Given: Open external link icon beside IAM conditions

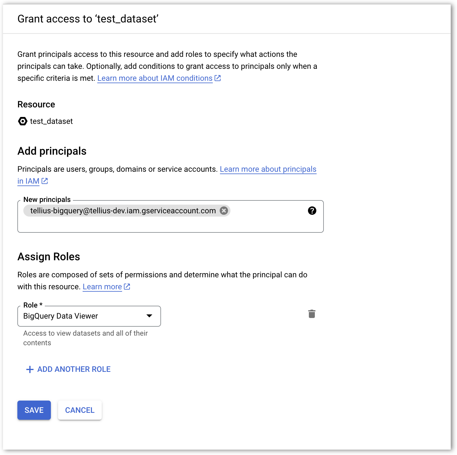Looking at the screenshot, I should [218, 78].
